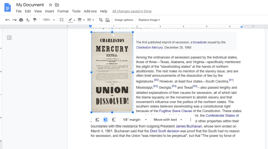Open the Move with text dropdown

[x=168, y=120]
